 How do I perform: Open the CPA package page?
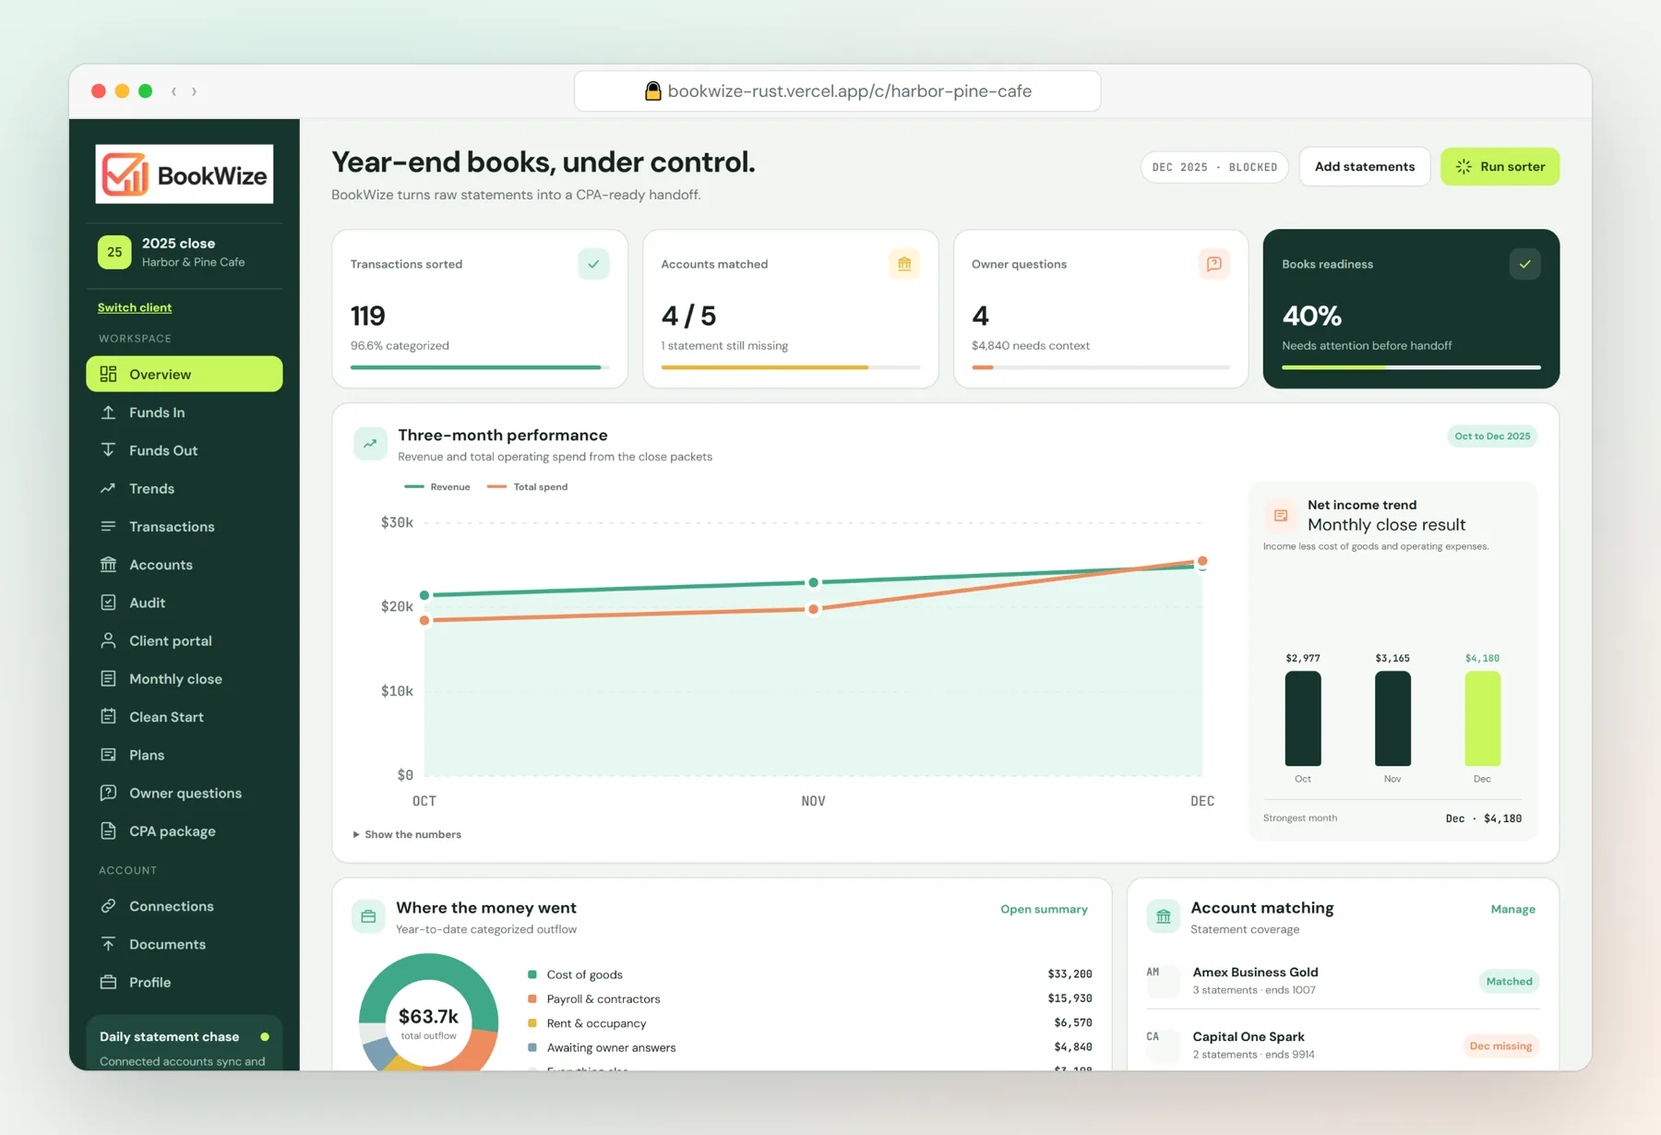[x=185, y=831]
